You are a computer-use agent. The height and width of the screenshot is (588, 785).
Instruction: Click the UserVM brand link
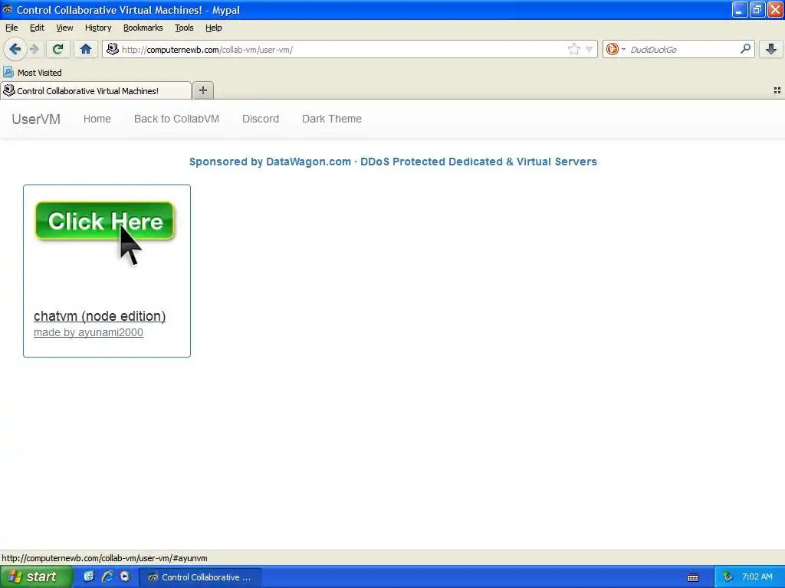tap(36, 119)
